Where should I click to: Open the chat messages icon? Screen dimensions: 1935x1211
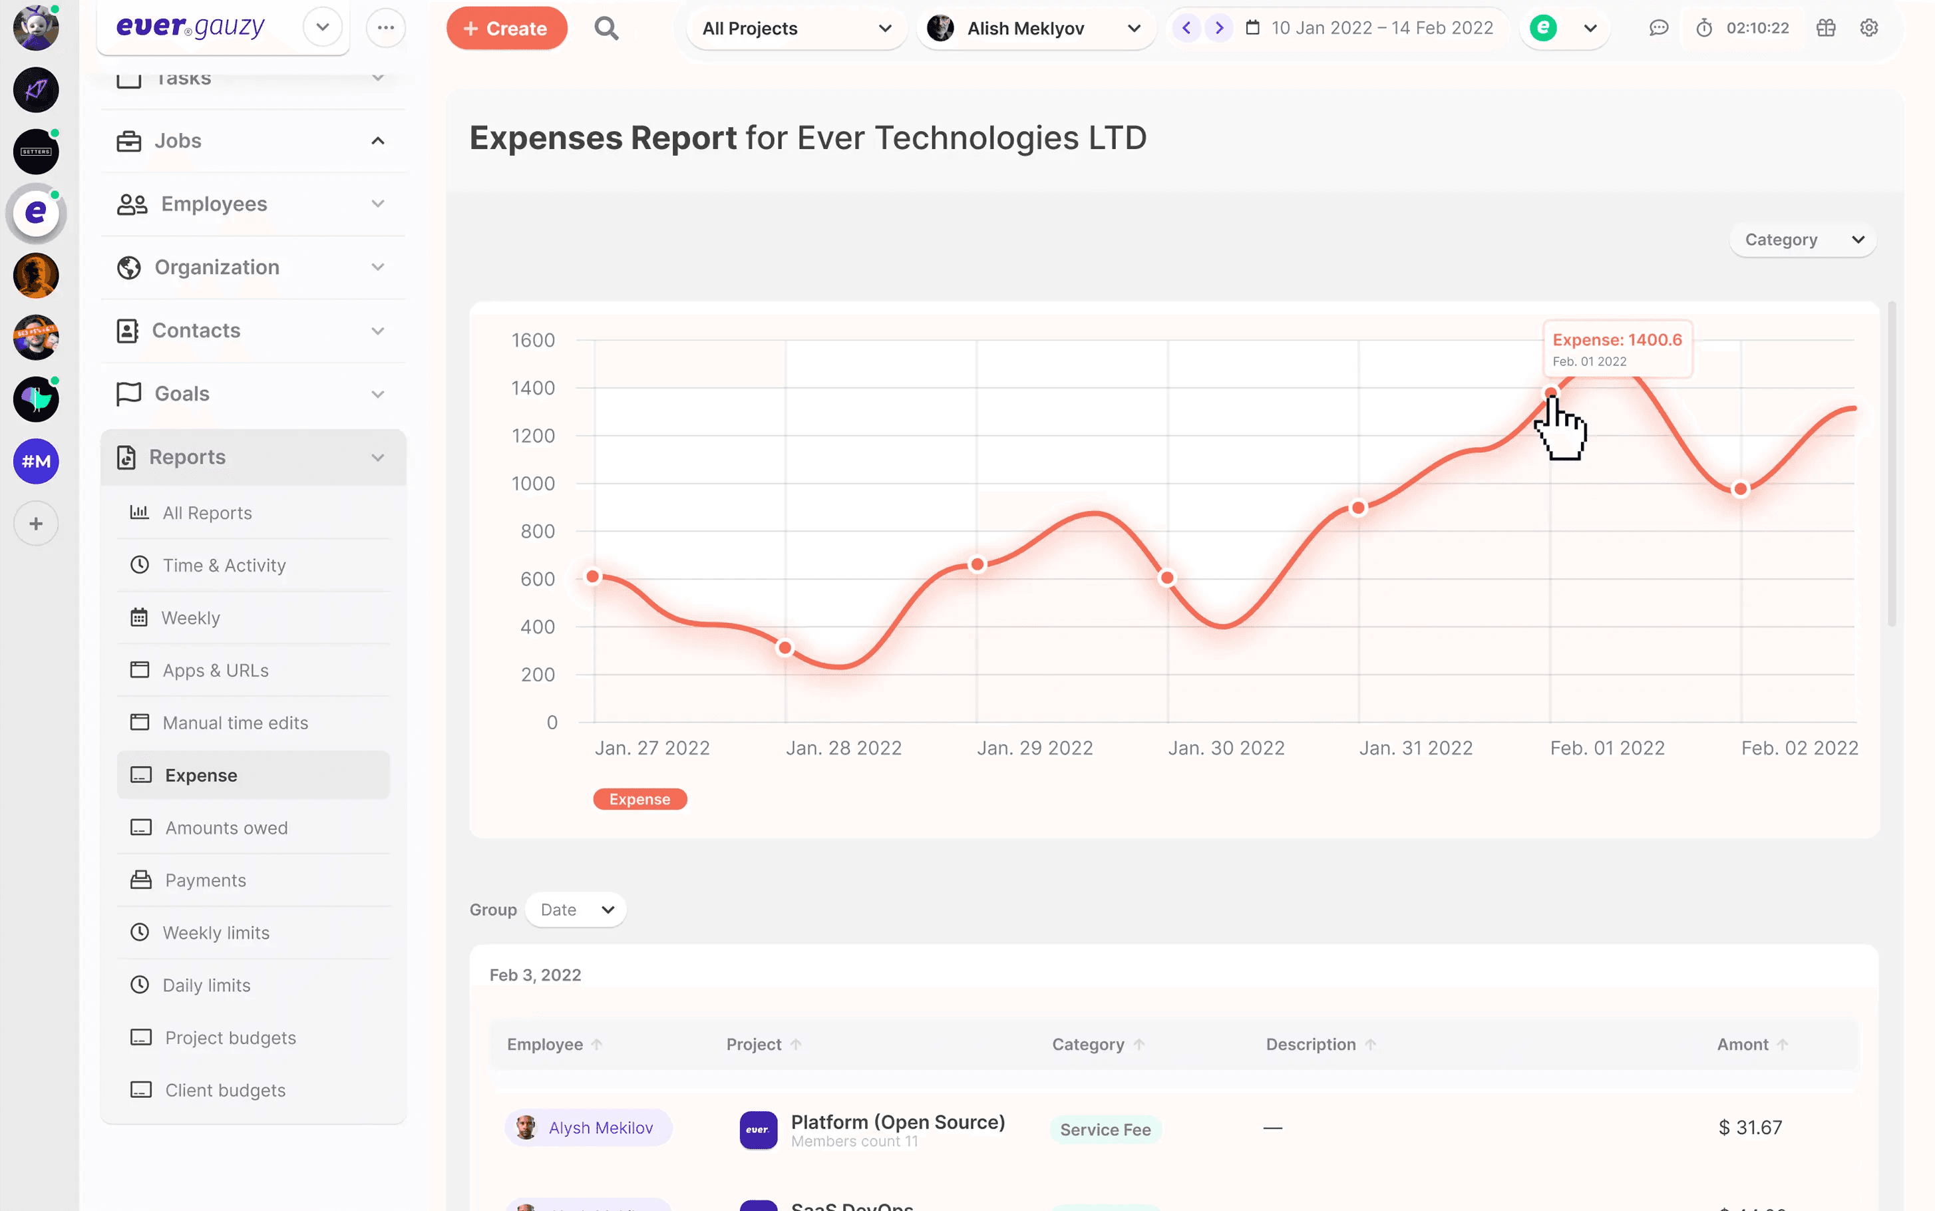tap(1659, 28)
